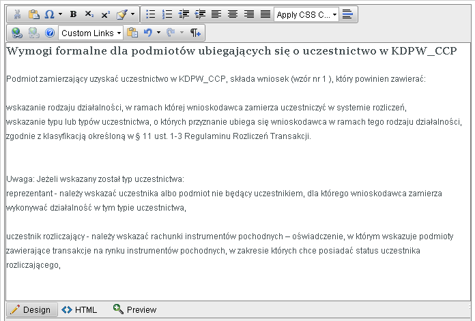Open the Apply CSS Class dropdown

[306, 14]
